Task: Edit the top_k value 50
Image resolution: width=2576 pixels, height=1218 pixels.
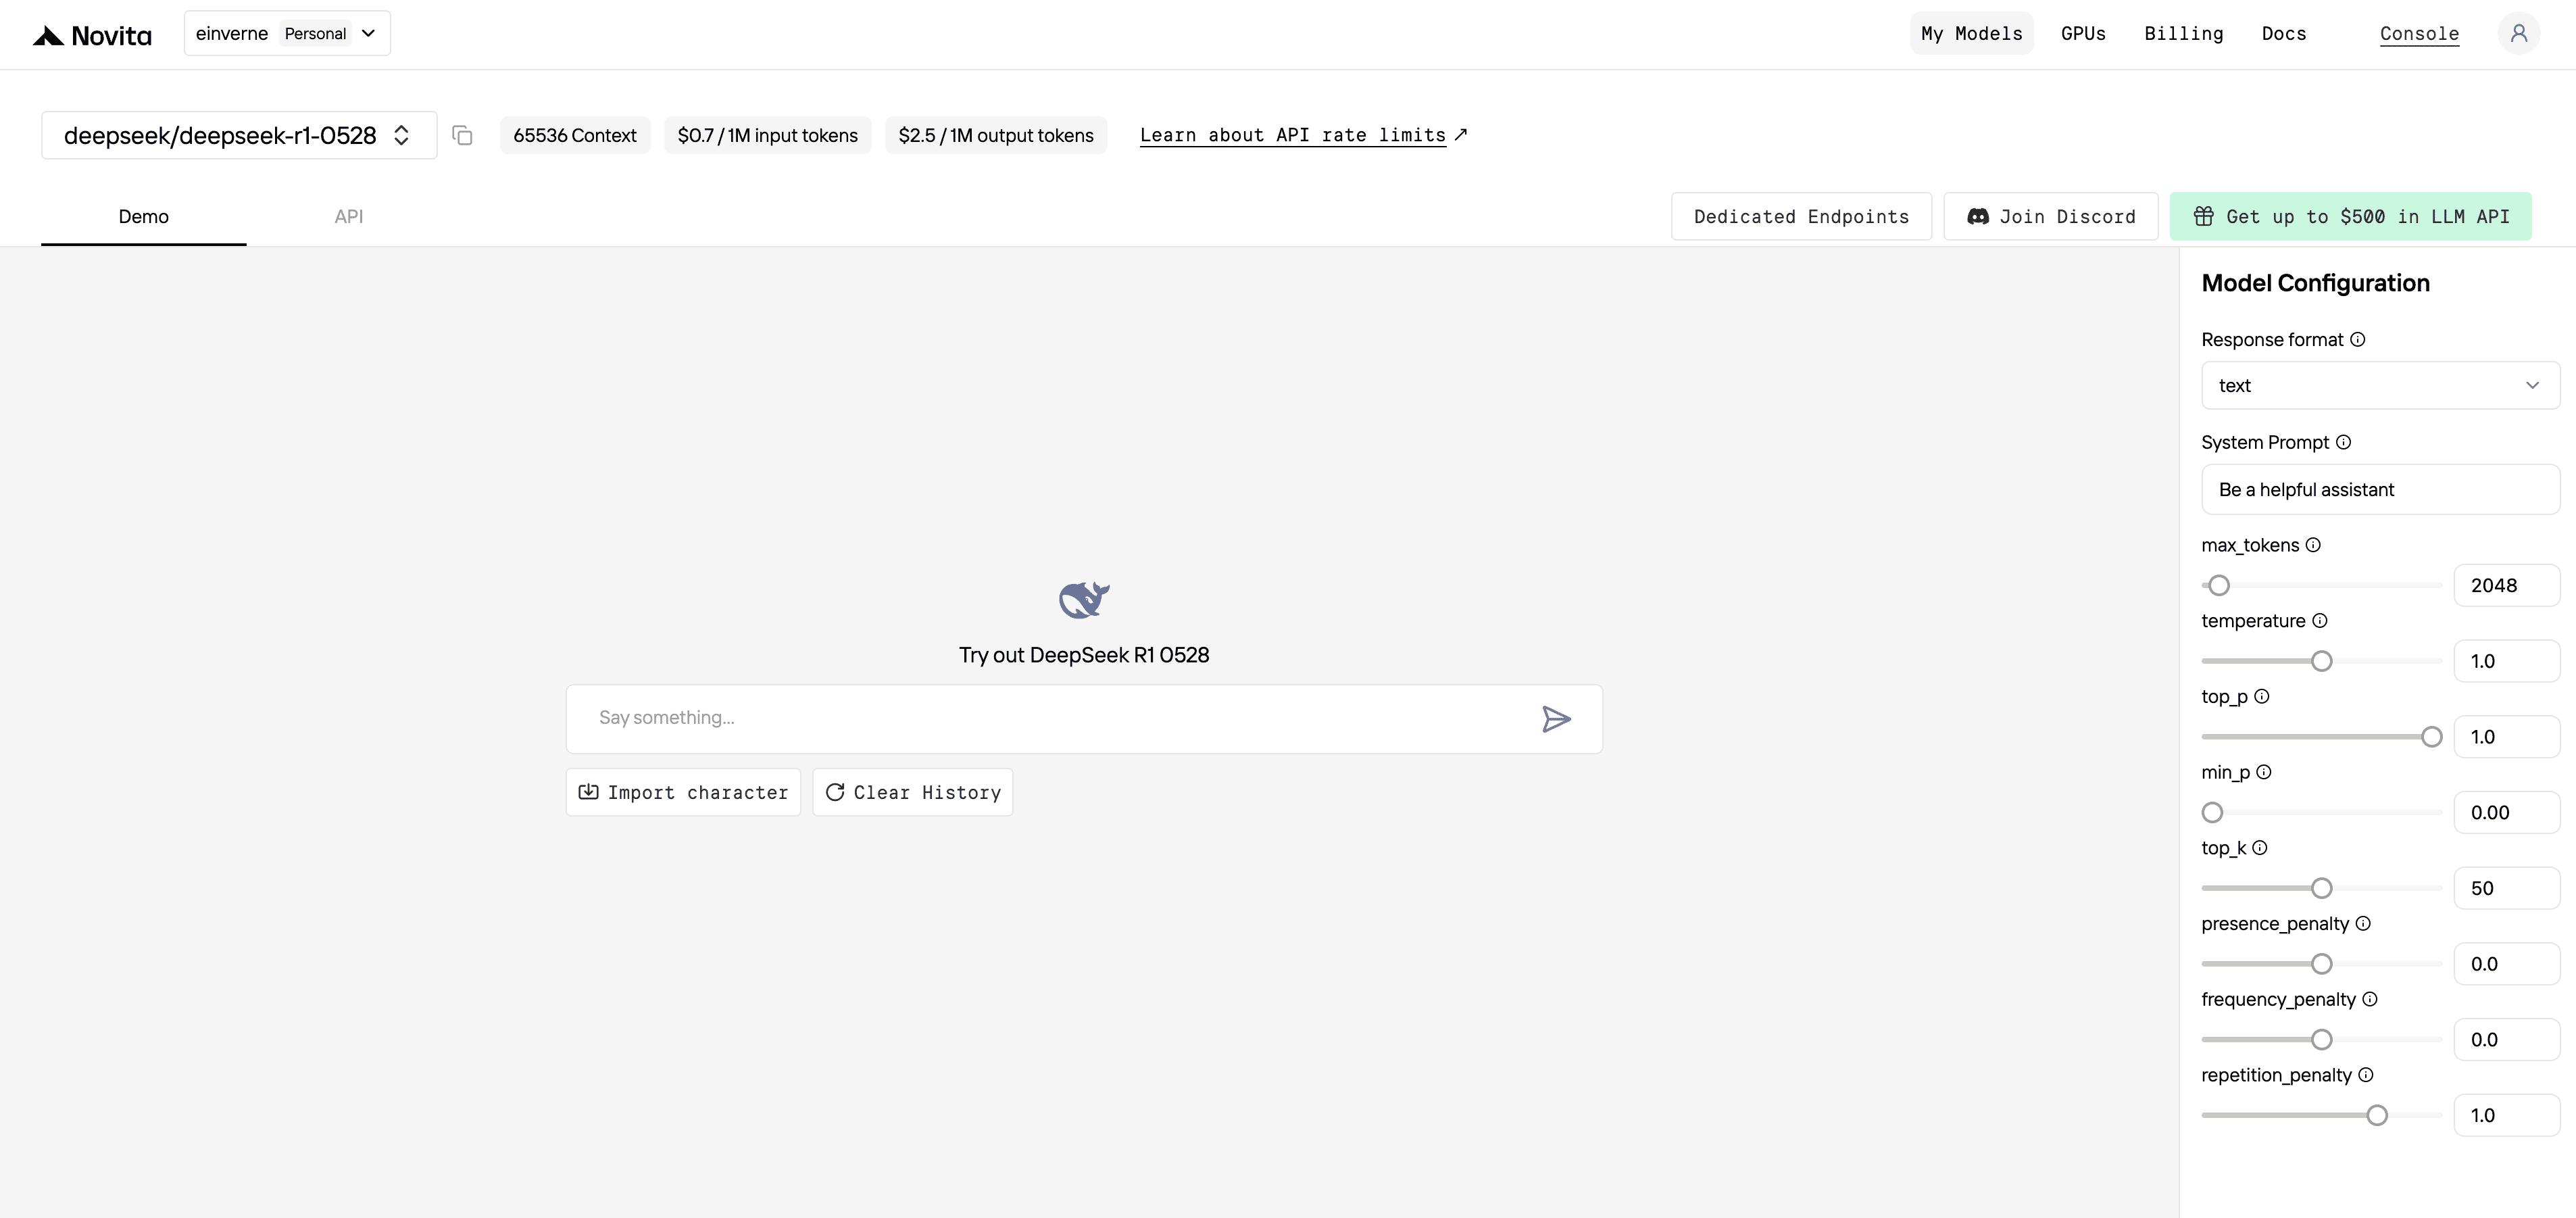Action: coord(2506,889)
